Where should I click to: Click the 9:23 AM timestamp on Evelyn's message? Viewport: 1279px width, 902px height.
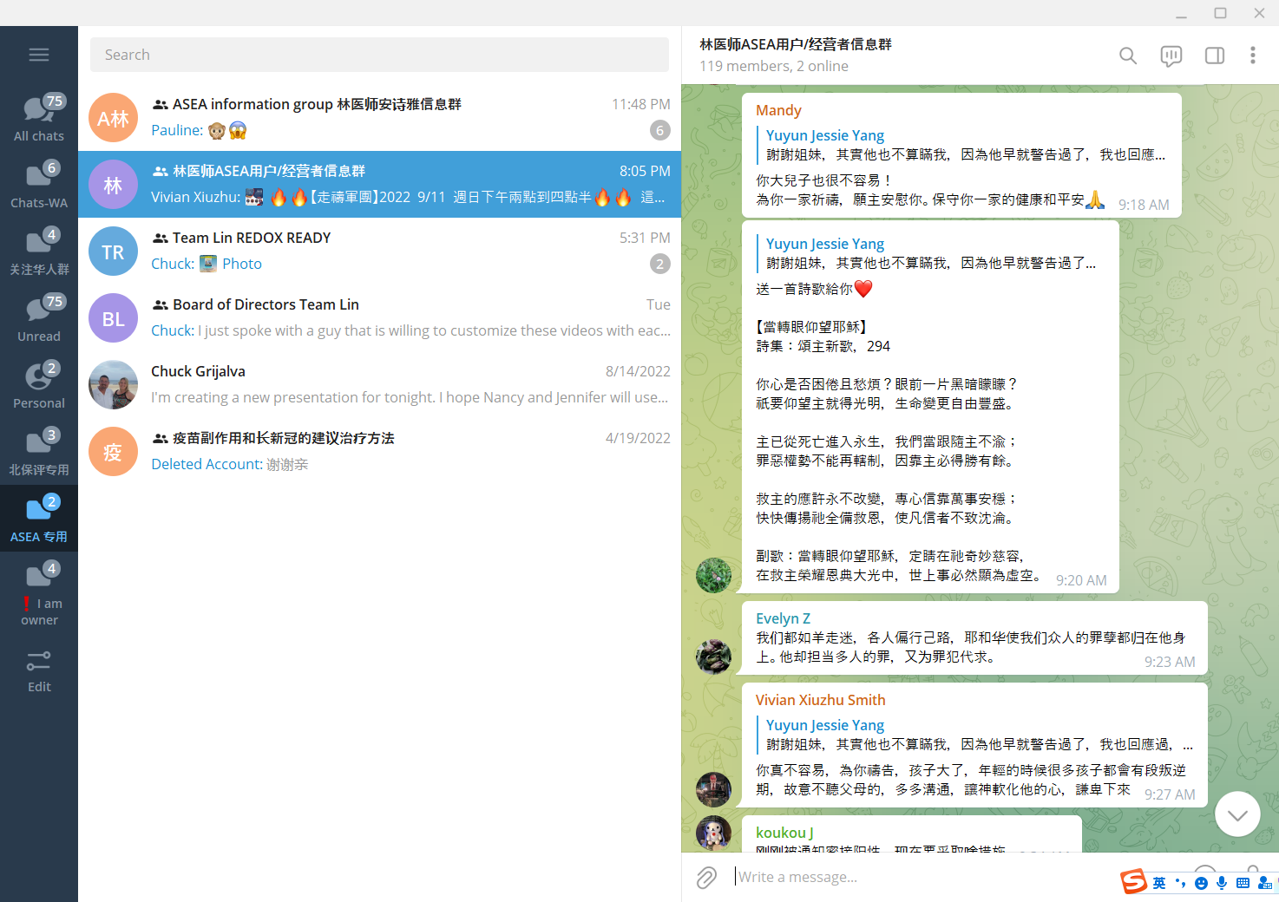point(1170,662)
